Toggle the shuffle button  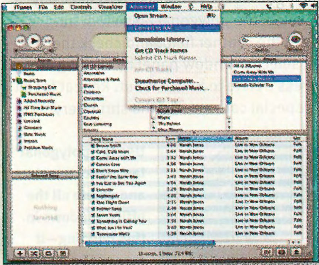[34, 253]
